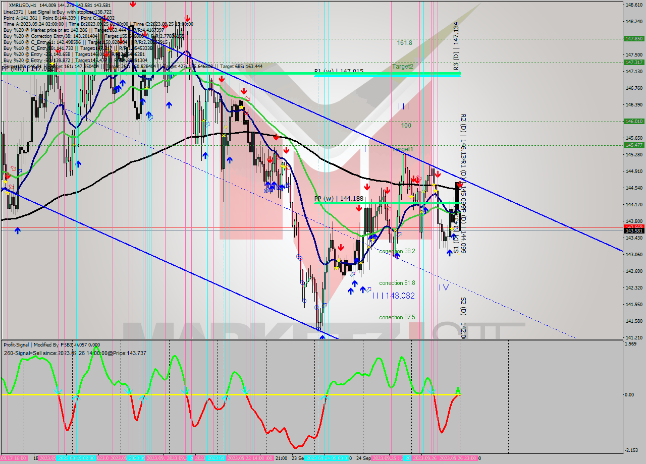Click the 161.8 Fibonacci extension label
The height and width of the screenshot is (464, 646).
[x=404, y=43]
